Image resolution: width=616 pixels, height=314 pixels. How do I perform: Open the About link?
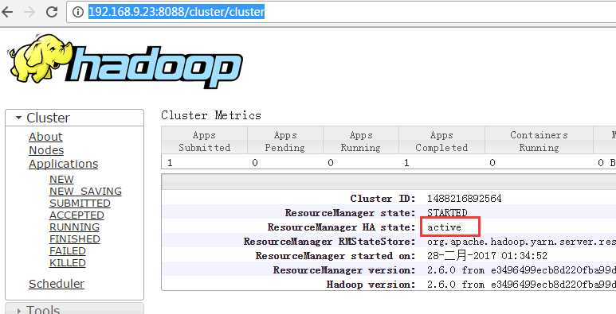45,137
